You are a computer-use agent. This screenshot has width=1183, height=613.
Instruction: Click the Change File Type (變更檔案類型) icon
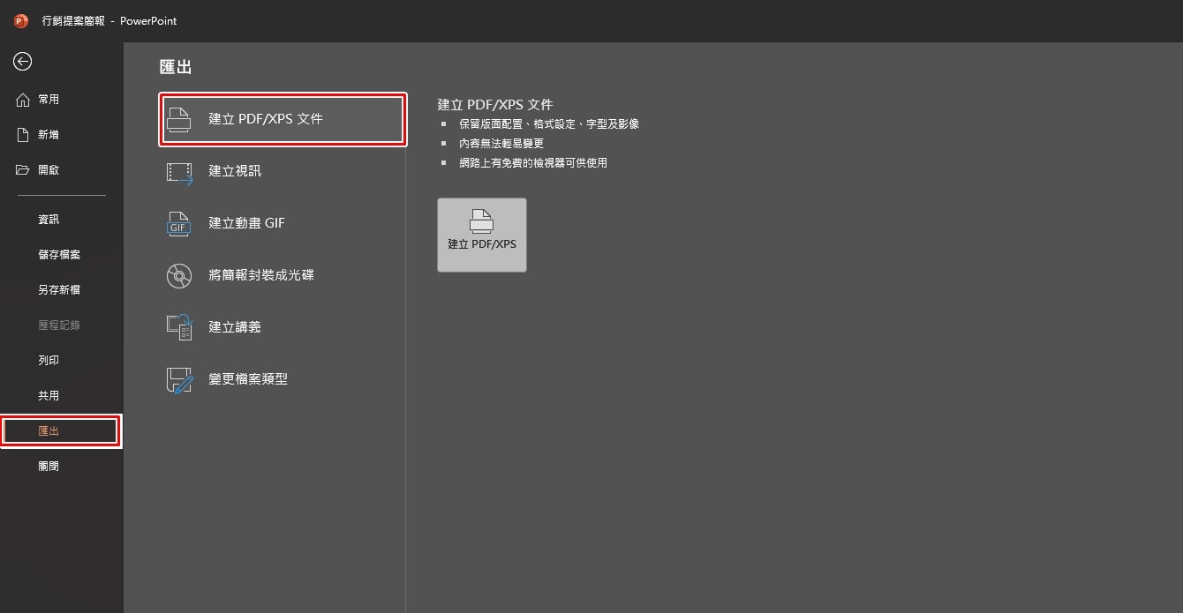click(x=179, y=380)
